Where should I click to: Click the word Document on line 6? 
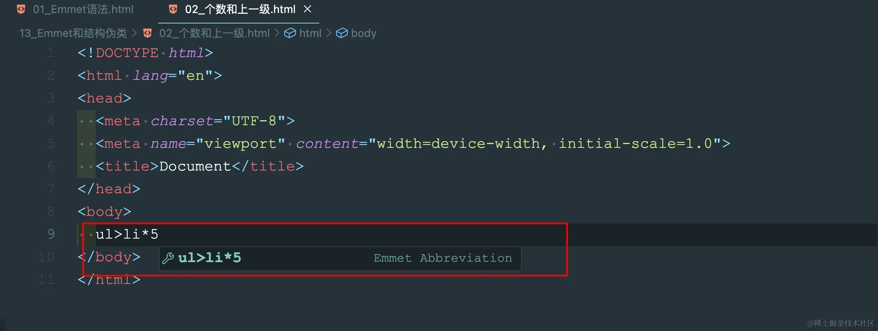(x=195, y=166)
